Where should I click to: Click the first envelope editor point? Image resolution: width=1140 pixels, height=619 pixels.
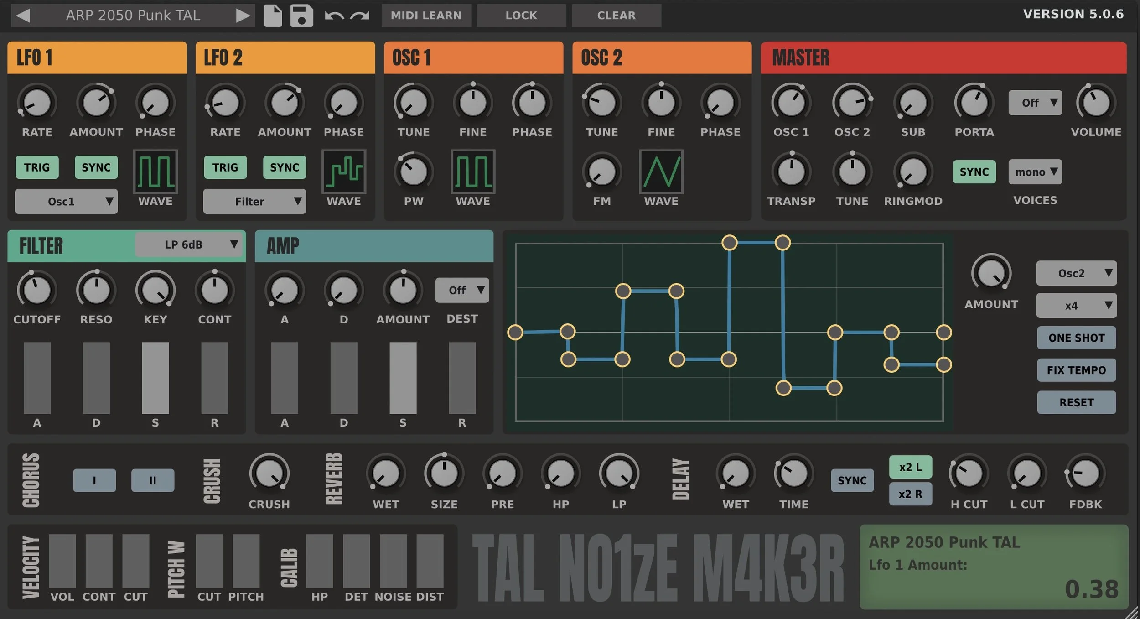(515, 333)
